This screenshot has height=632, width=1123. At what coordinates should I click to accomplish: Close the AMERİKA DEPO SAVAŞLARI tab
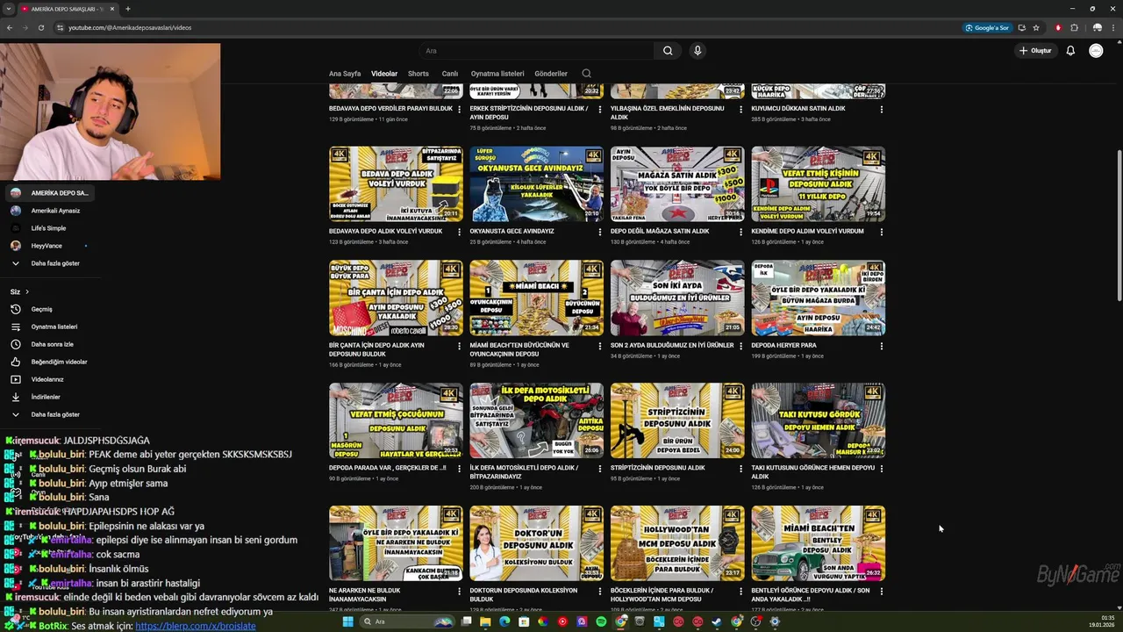[x=112, y=9]
